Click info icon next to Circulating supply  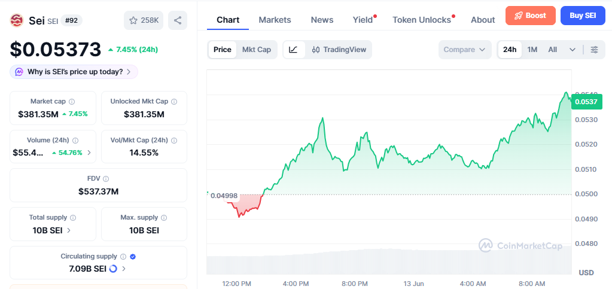pos(123,257)
